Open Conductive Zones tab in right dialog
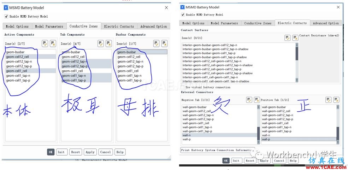This screenshot has height=170, width=348. [258, 23]
